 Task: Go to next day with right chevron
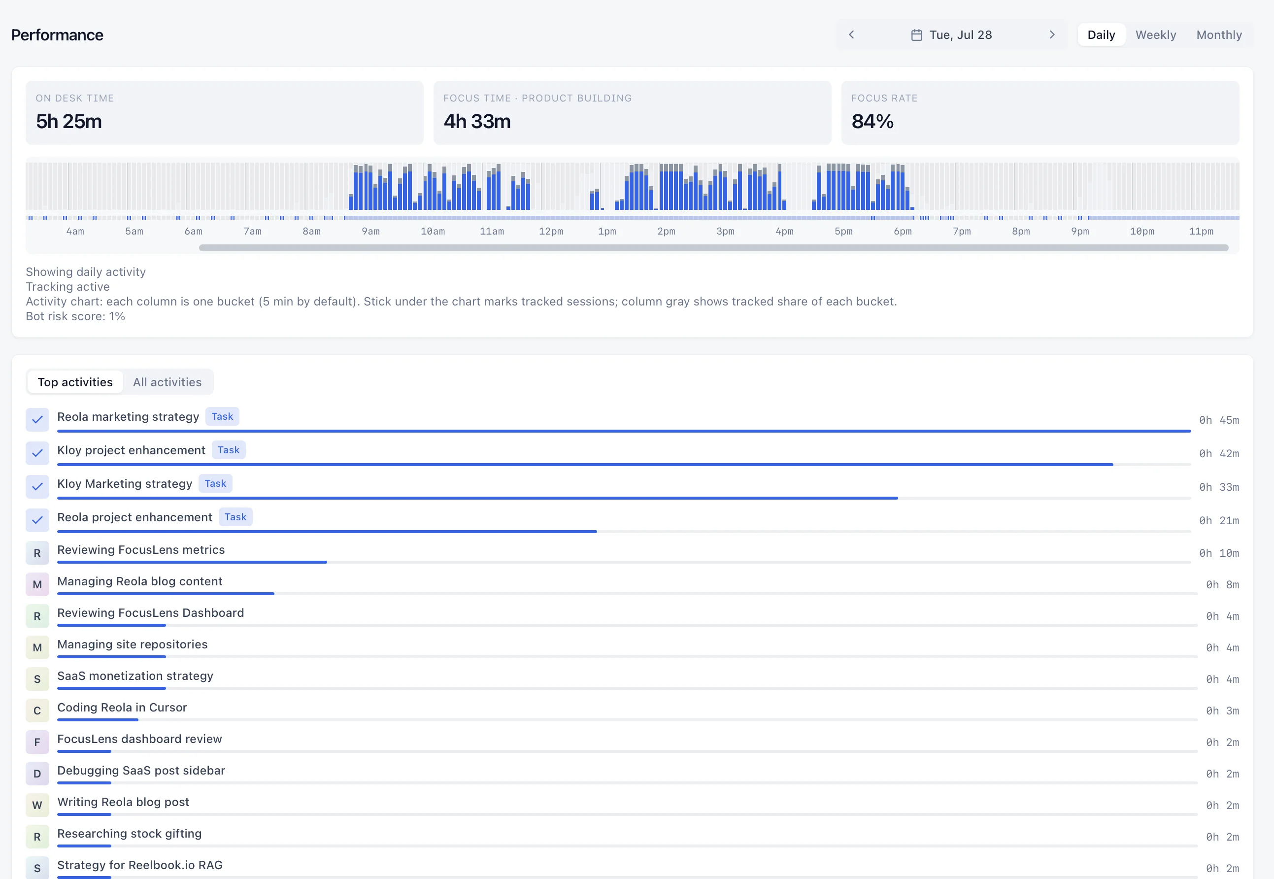coord(1052,34)
